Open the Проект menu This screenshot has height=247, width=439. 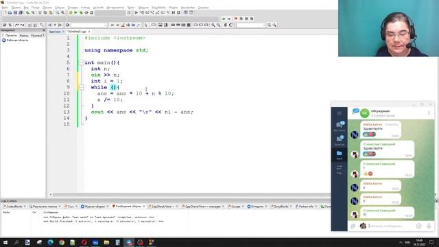tap(47, 8)
